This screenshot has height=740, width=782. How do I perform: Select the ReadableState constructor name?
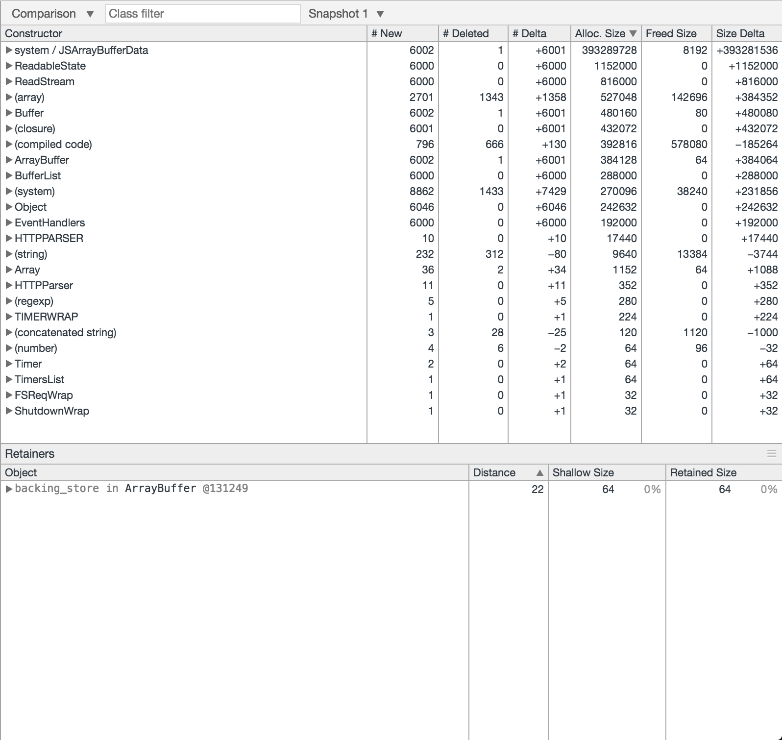(x=50, y=66)
